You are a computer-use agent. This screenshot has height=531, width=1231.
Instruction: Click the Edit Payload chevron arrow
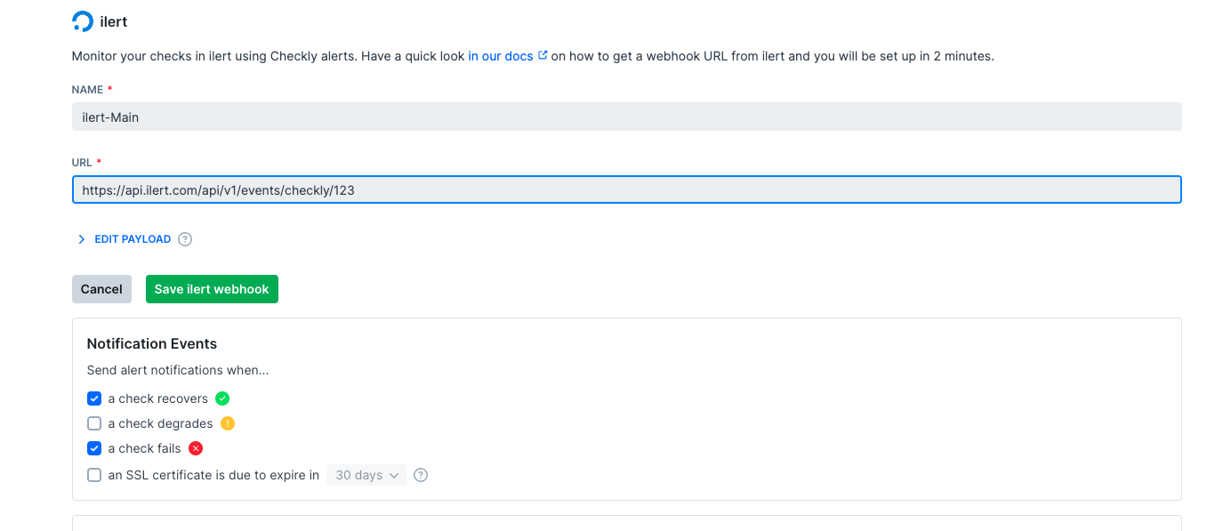click(x=82, y=239)
